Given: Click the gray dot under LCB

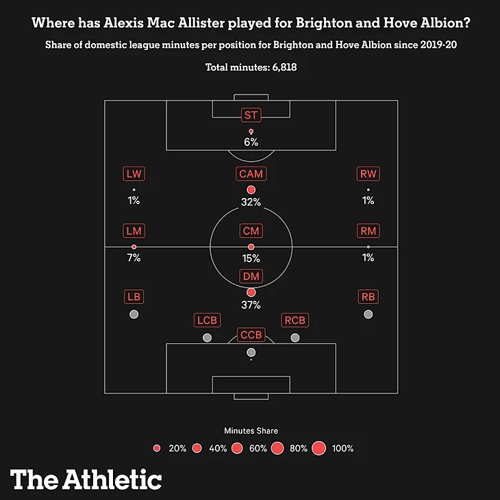Looking at the screenshot, I should pos(207,338).
